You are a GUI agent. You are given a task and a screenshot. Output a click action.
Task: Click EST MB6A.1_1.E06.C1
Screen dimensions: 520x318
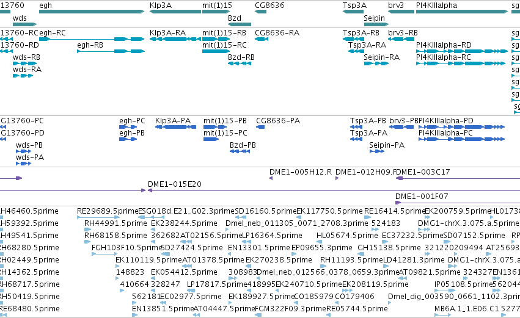[x=443, y=316]
